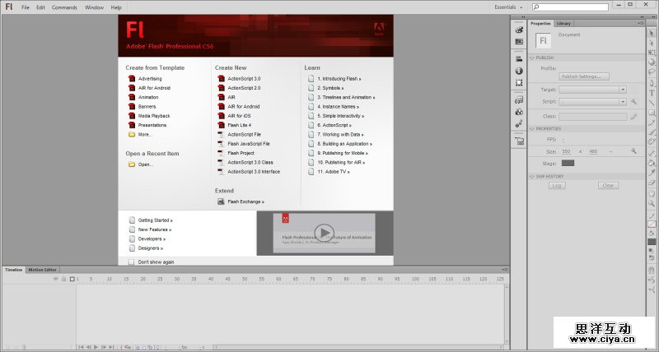This screenshot has width=659, height=352.
Task: Select the Text tool in the tools panel
Action: [x=652, y=93]
